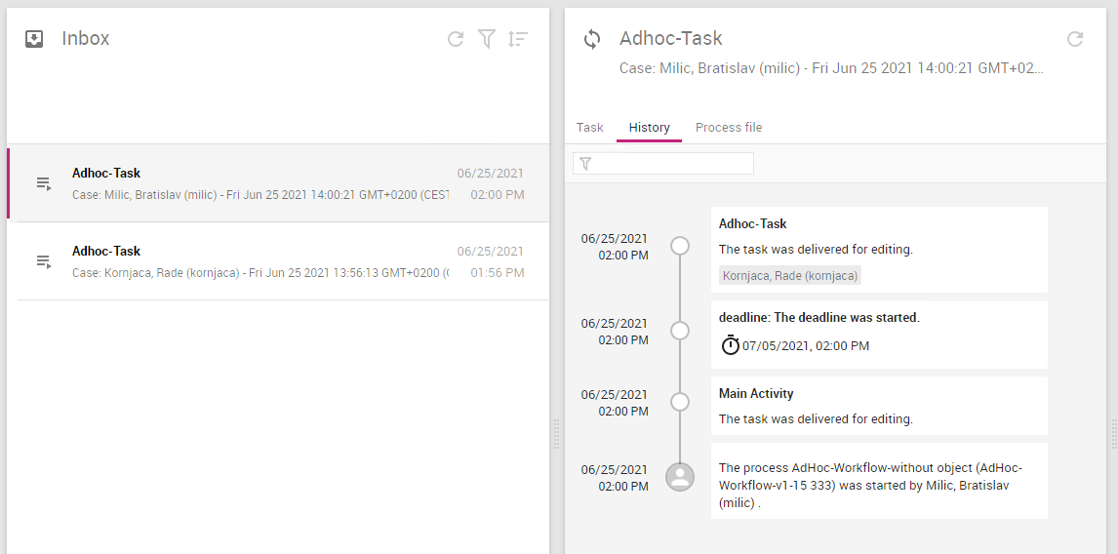The image size is (1118, 554).
Task: Open the Process file tab
Action: coord(729,128)
